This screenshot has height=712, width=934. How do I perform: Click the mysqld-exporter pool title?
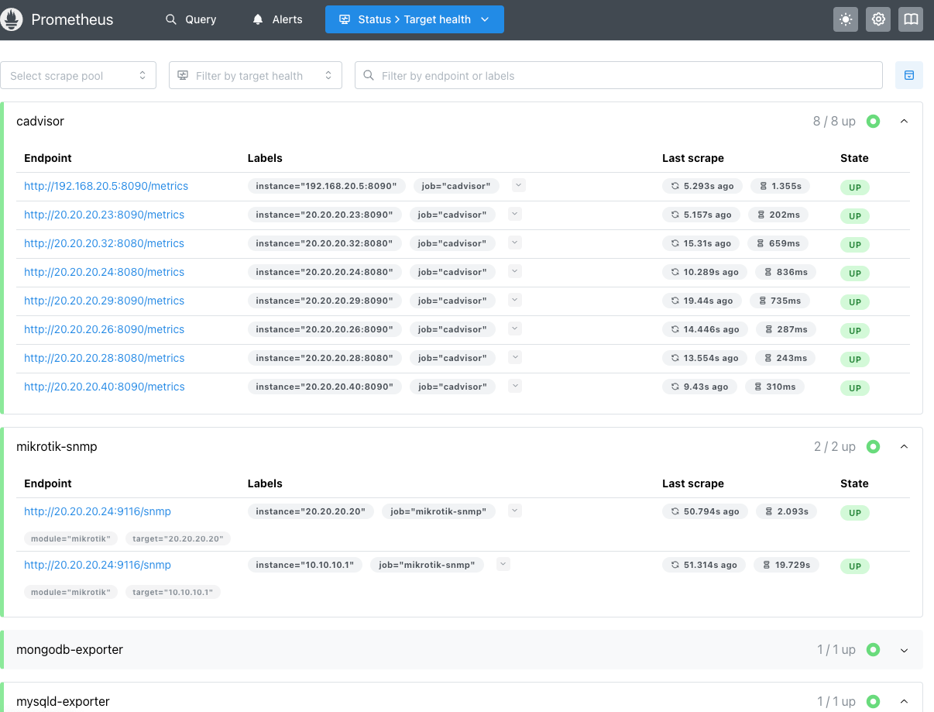click(63, 702)
